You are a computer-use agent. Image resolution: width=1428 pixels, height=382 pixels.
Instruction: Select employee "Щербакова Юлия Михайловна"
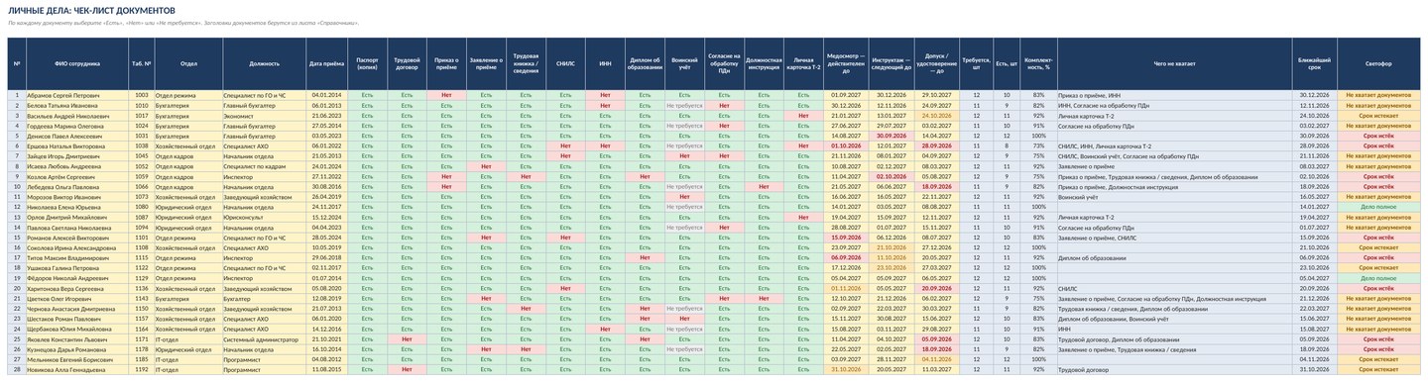click(x=76, y=329)
